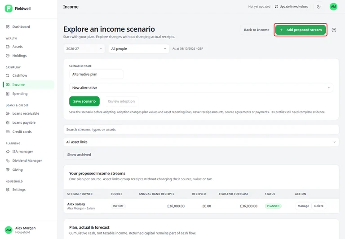Click the Stream / Owner column header
The height and width of the screenshot is (239, 345).
tap(80, 194)
